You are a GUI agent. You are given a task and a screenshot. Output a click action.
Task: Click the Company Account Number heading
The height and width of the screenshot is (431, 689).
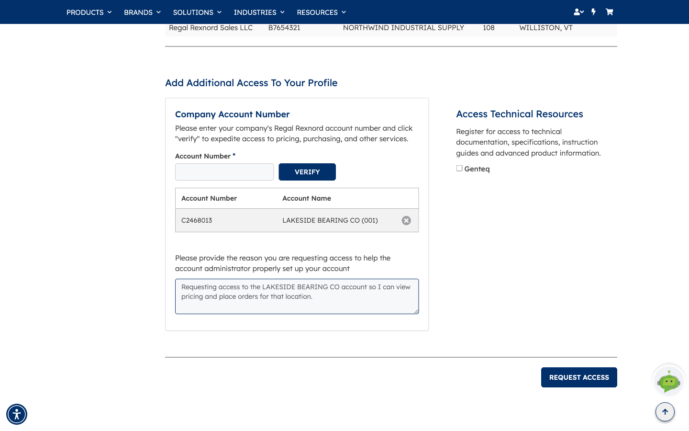coord(233,114)
